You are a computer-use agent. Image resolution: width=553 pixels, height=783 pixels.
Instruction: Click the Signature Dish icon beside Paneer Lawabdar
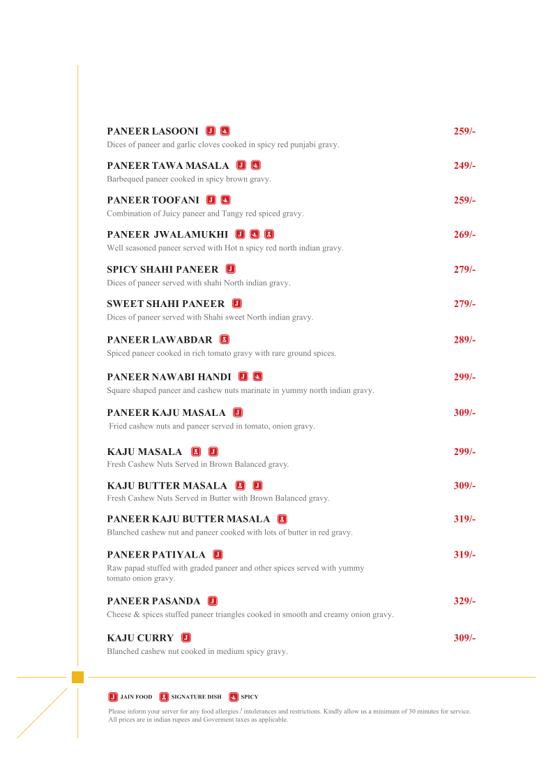[x=225, y=340]
